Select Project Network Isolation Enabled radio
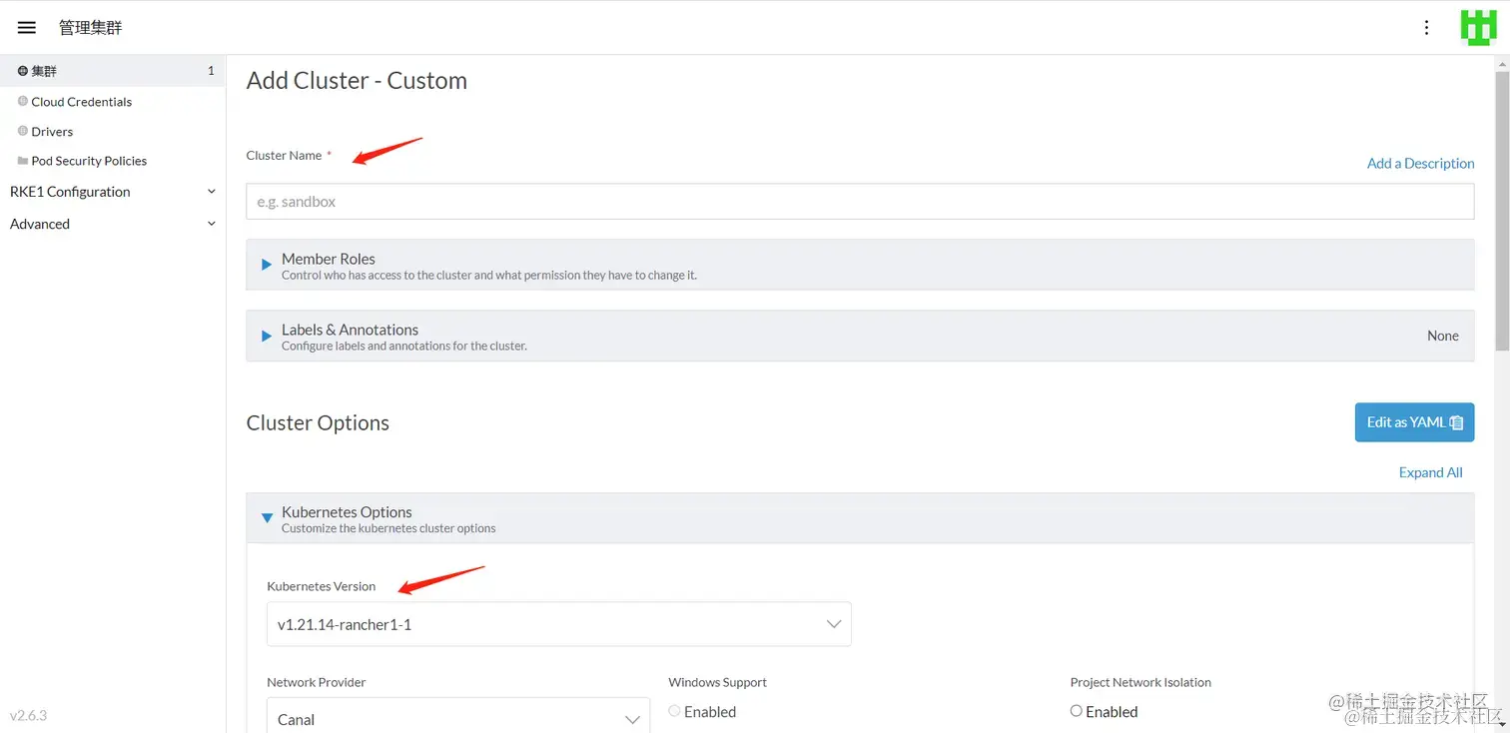 pos(1076,711)
